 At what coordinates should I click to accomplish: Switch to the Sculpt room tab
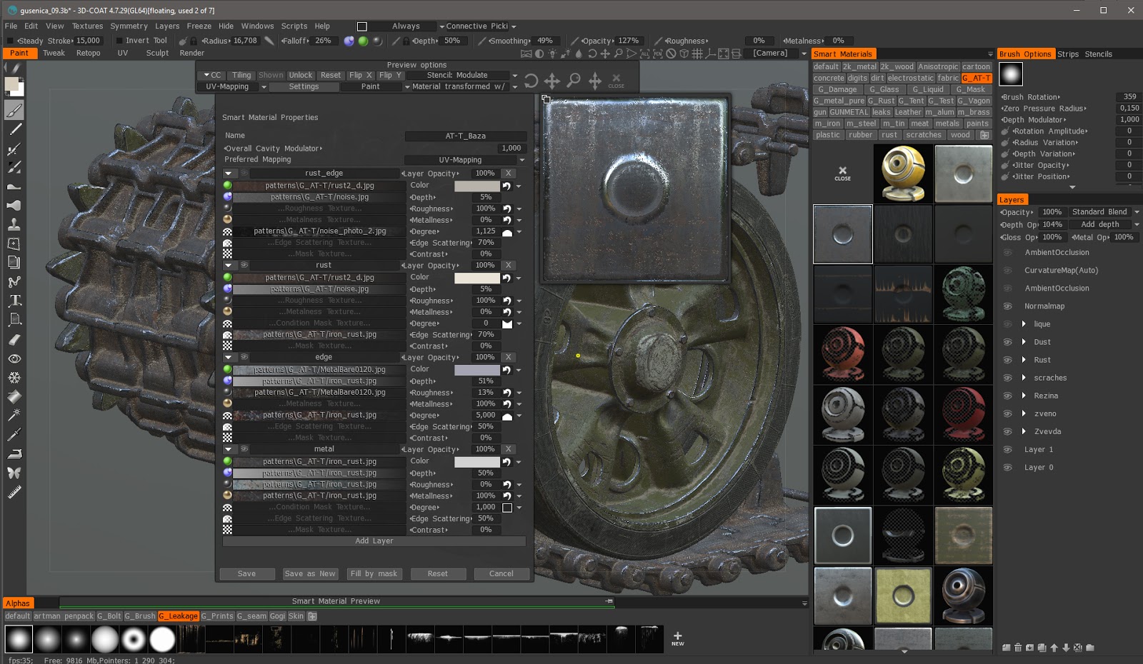click(157, 53)
